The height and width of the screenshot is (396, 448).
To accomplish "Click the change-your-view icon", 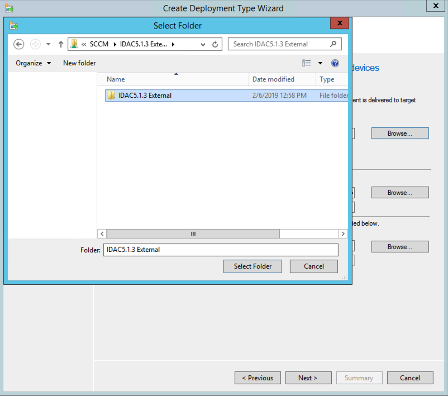I will click(306, 63).
